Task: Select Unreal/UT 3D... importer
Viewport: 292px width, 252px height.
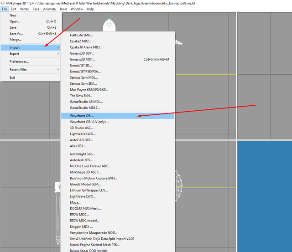Action: coord(118,65)
